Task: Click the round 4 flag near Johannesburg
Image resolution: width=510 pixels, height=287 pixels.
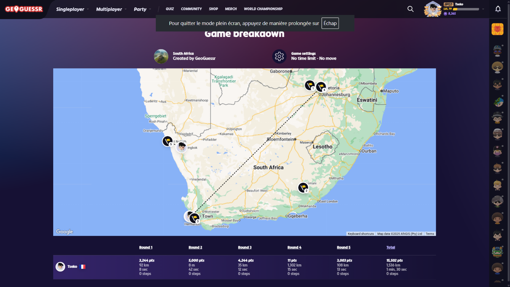Action: click(x=321, y=86)
